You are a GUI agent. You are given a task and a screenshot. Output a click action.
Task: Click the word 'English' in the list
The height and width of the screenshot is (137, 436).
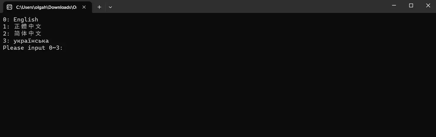[26, 19]
